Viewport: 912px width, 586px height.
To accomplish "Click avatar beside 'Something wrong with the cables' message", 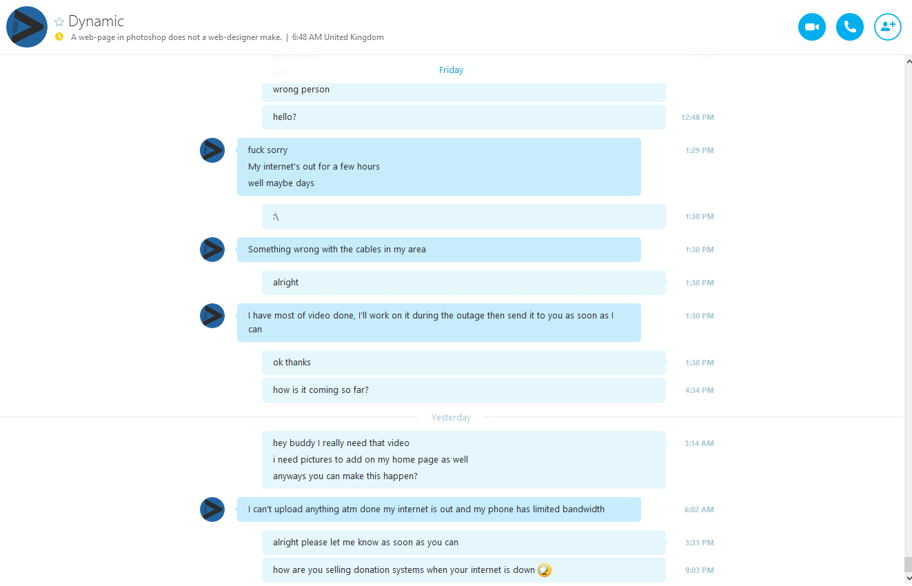I will (212, 250).
